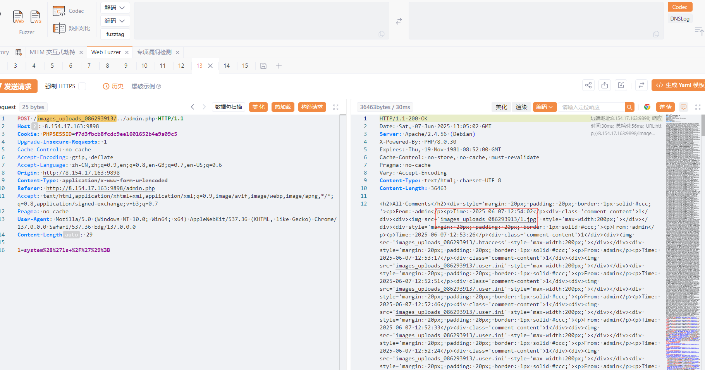Toggle layout with the swap arrows icon
Screen dimensions: 705x370
tap(641, 86)
